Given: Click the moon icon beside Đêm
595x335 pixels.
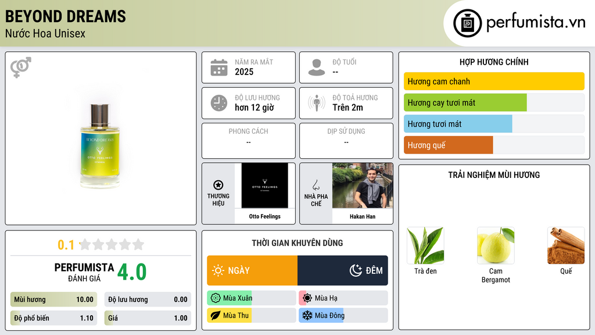Looking at the screenshot, I should point(356,270).
